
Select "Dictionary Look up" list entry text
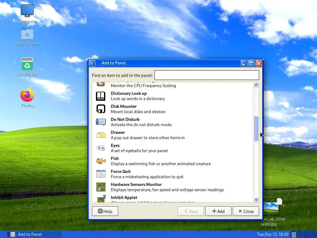pos(128,93)
